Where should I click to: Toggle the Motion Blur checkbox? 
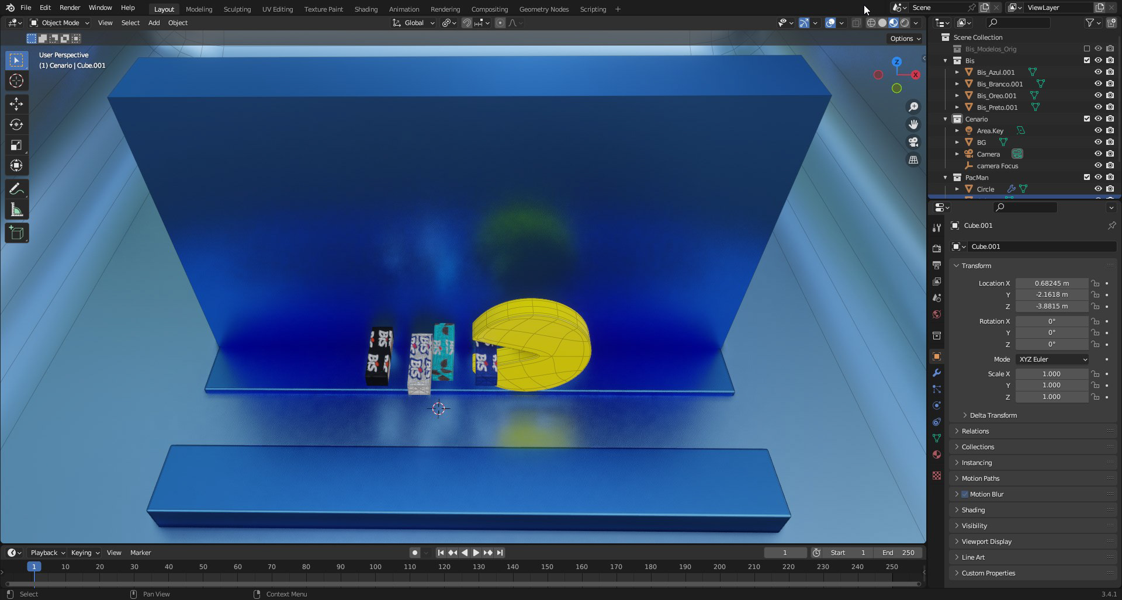(965, 494)
